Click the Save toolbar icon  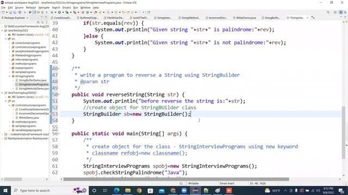[10, 12]
